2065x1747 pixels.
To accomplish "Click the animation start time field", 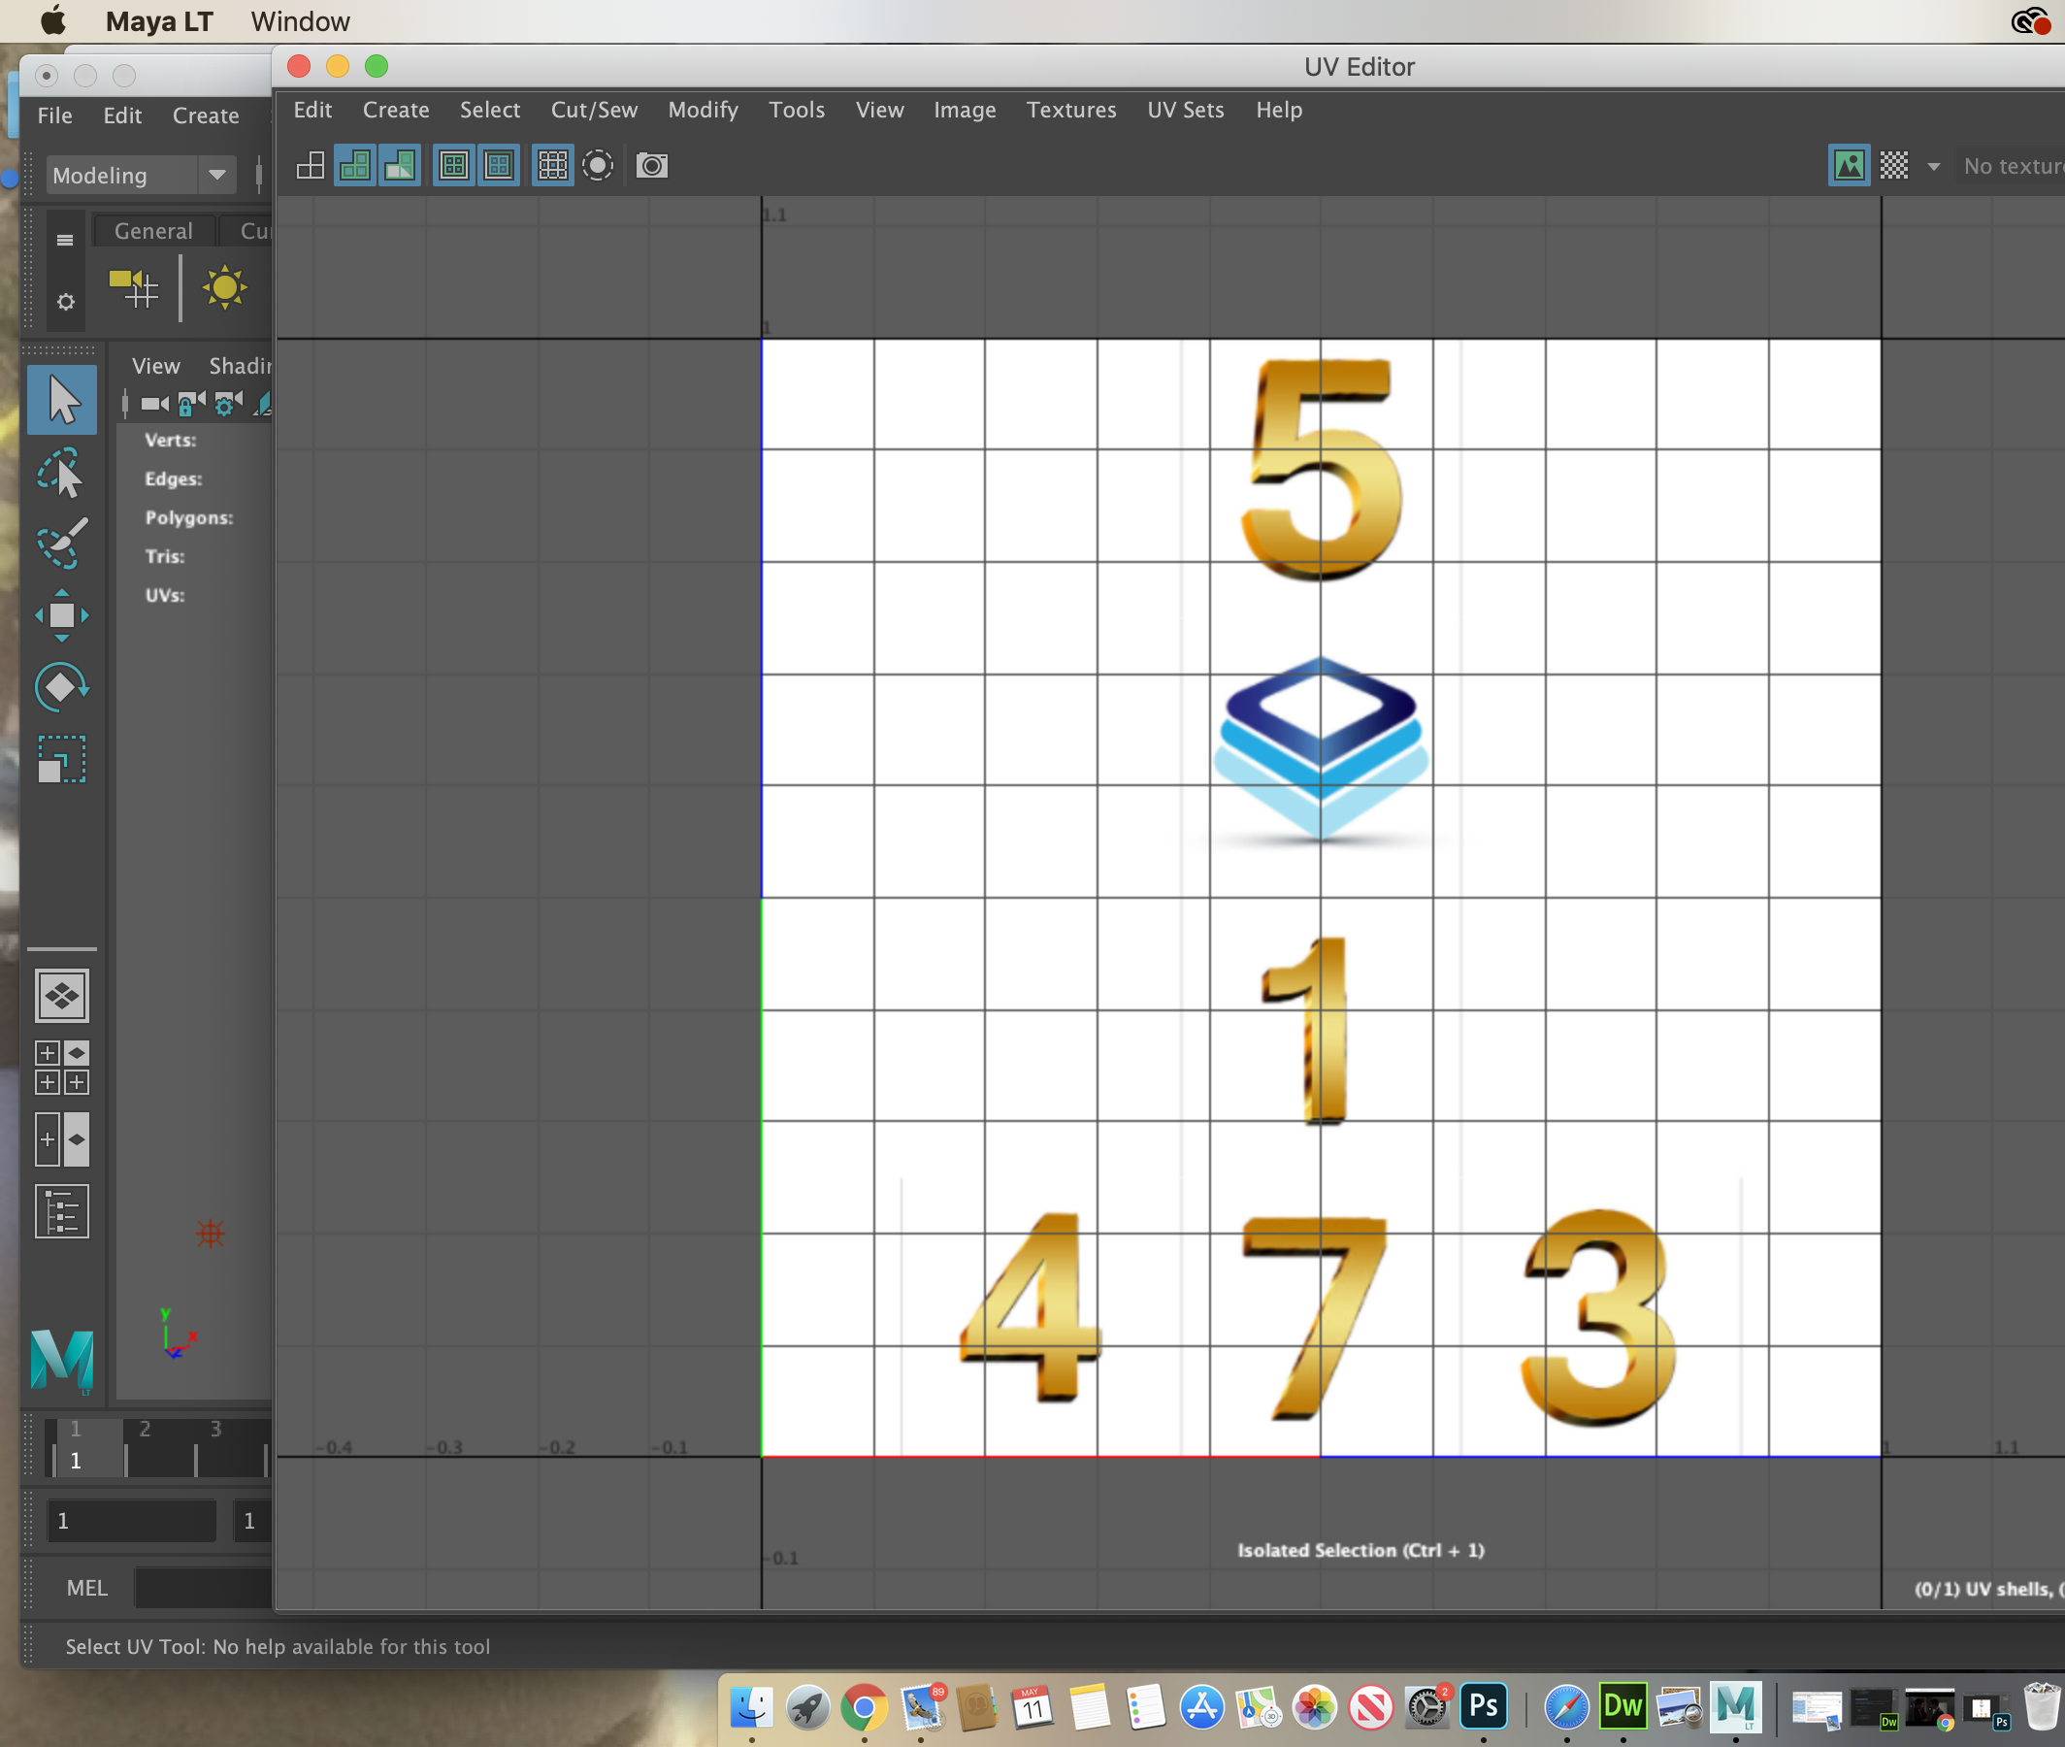I will pyautogui.click(x=132, y=1520).
